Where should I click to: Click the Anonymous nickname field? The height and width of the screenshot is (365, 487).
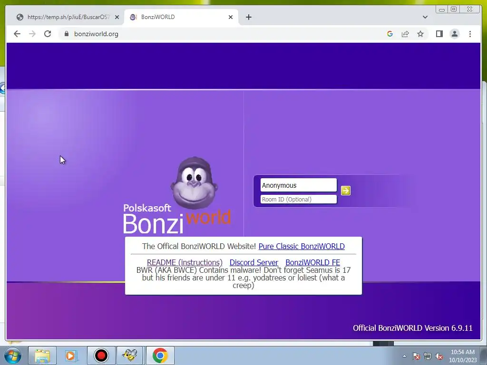pyautogui.click(x=299, y=185)
